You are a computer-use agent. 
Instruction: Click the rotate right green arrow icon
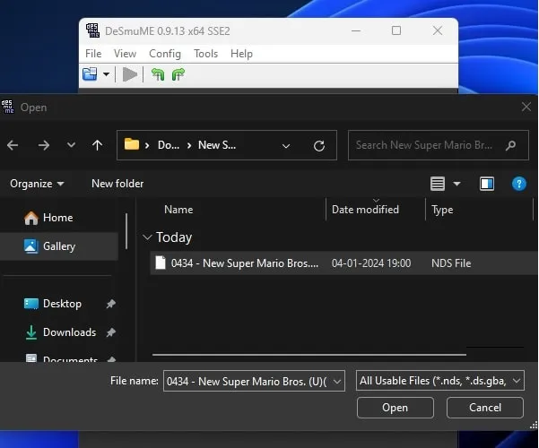tap(178, 74)
